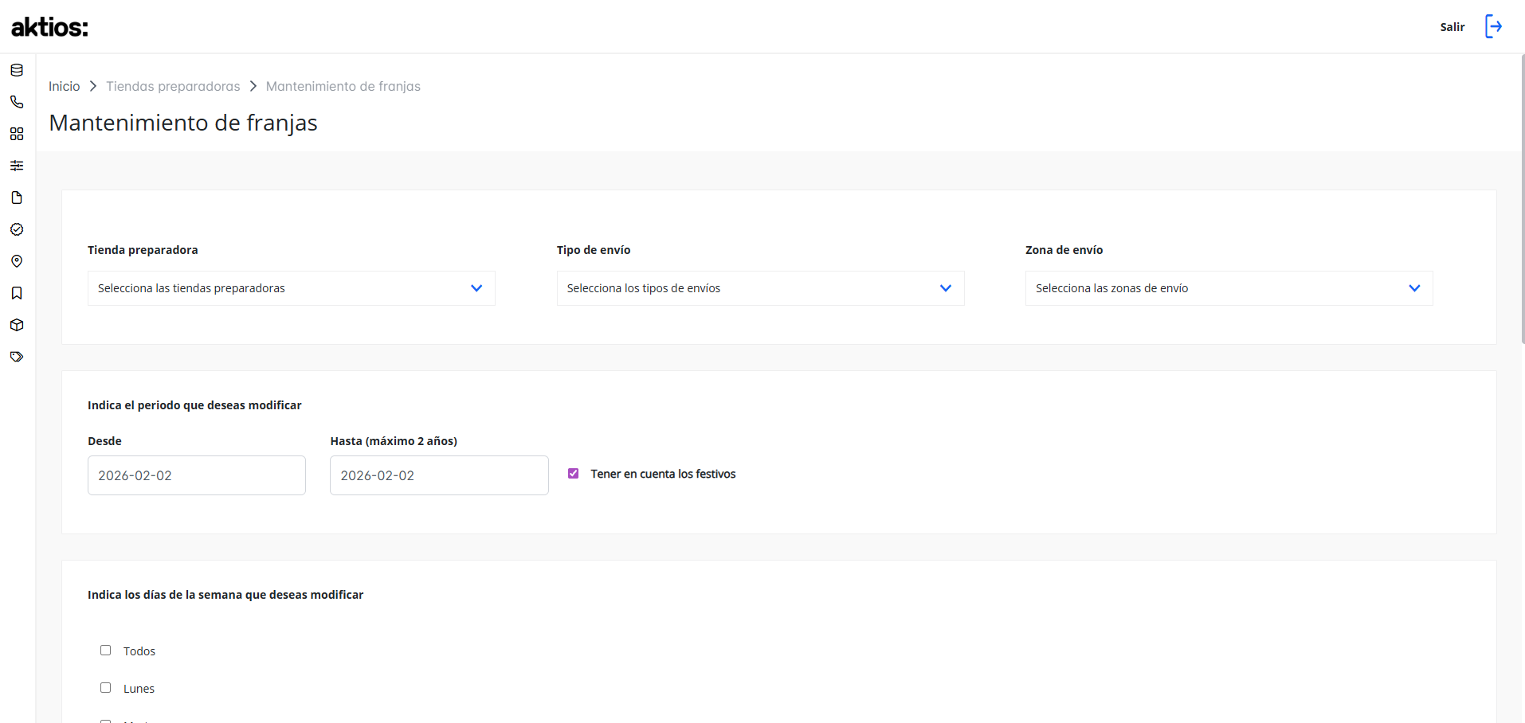The width and height of the screenshot is (1525, 723).
Task: Open the four-squares grid sidebar icon
Action: coord(17,134)
